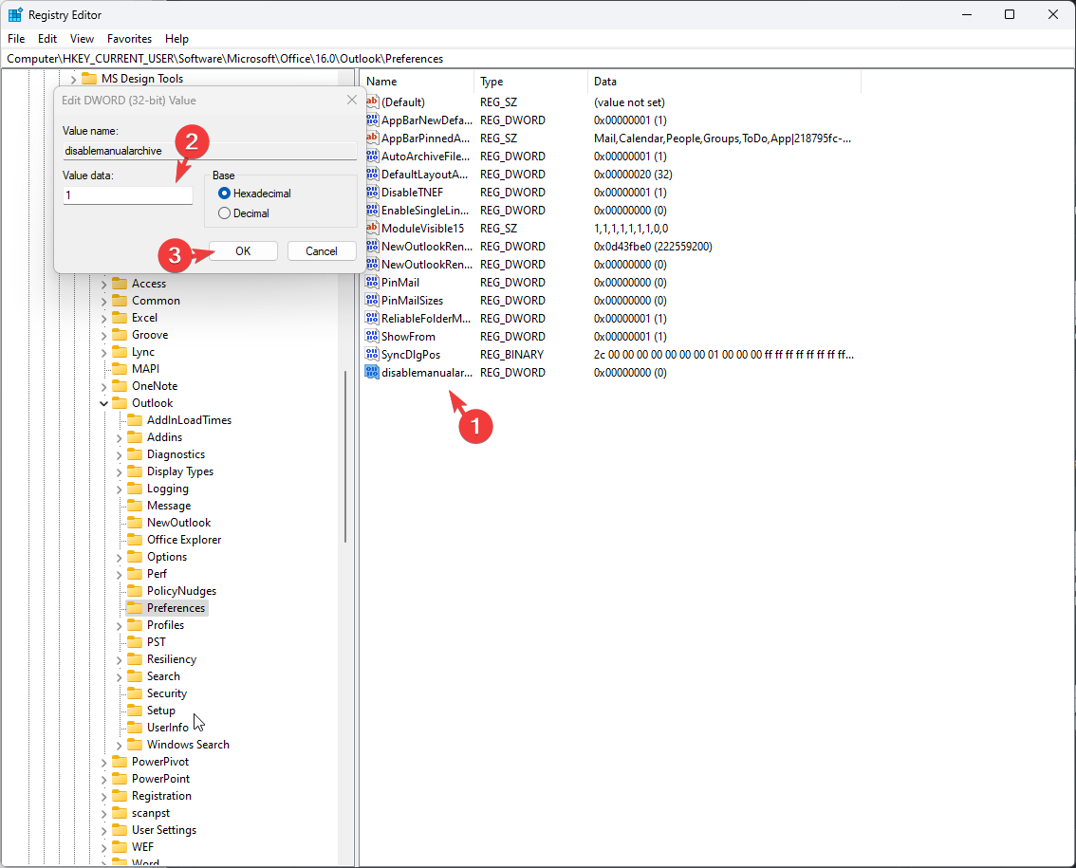Viewport: 1076px width, 868px height.
Task: Click the EnableSingleLin... DWORD icon
Action: click(372, 210)
